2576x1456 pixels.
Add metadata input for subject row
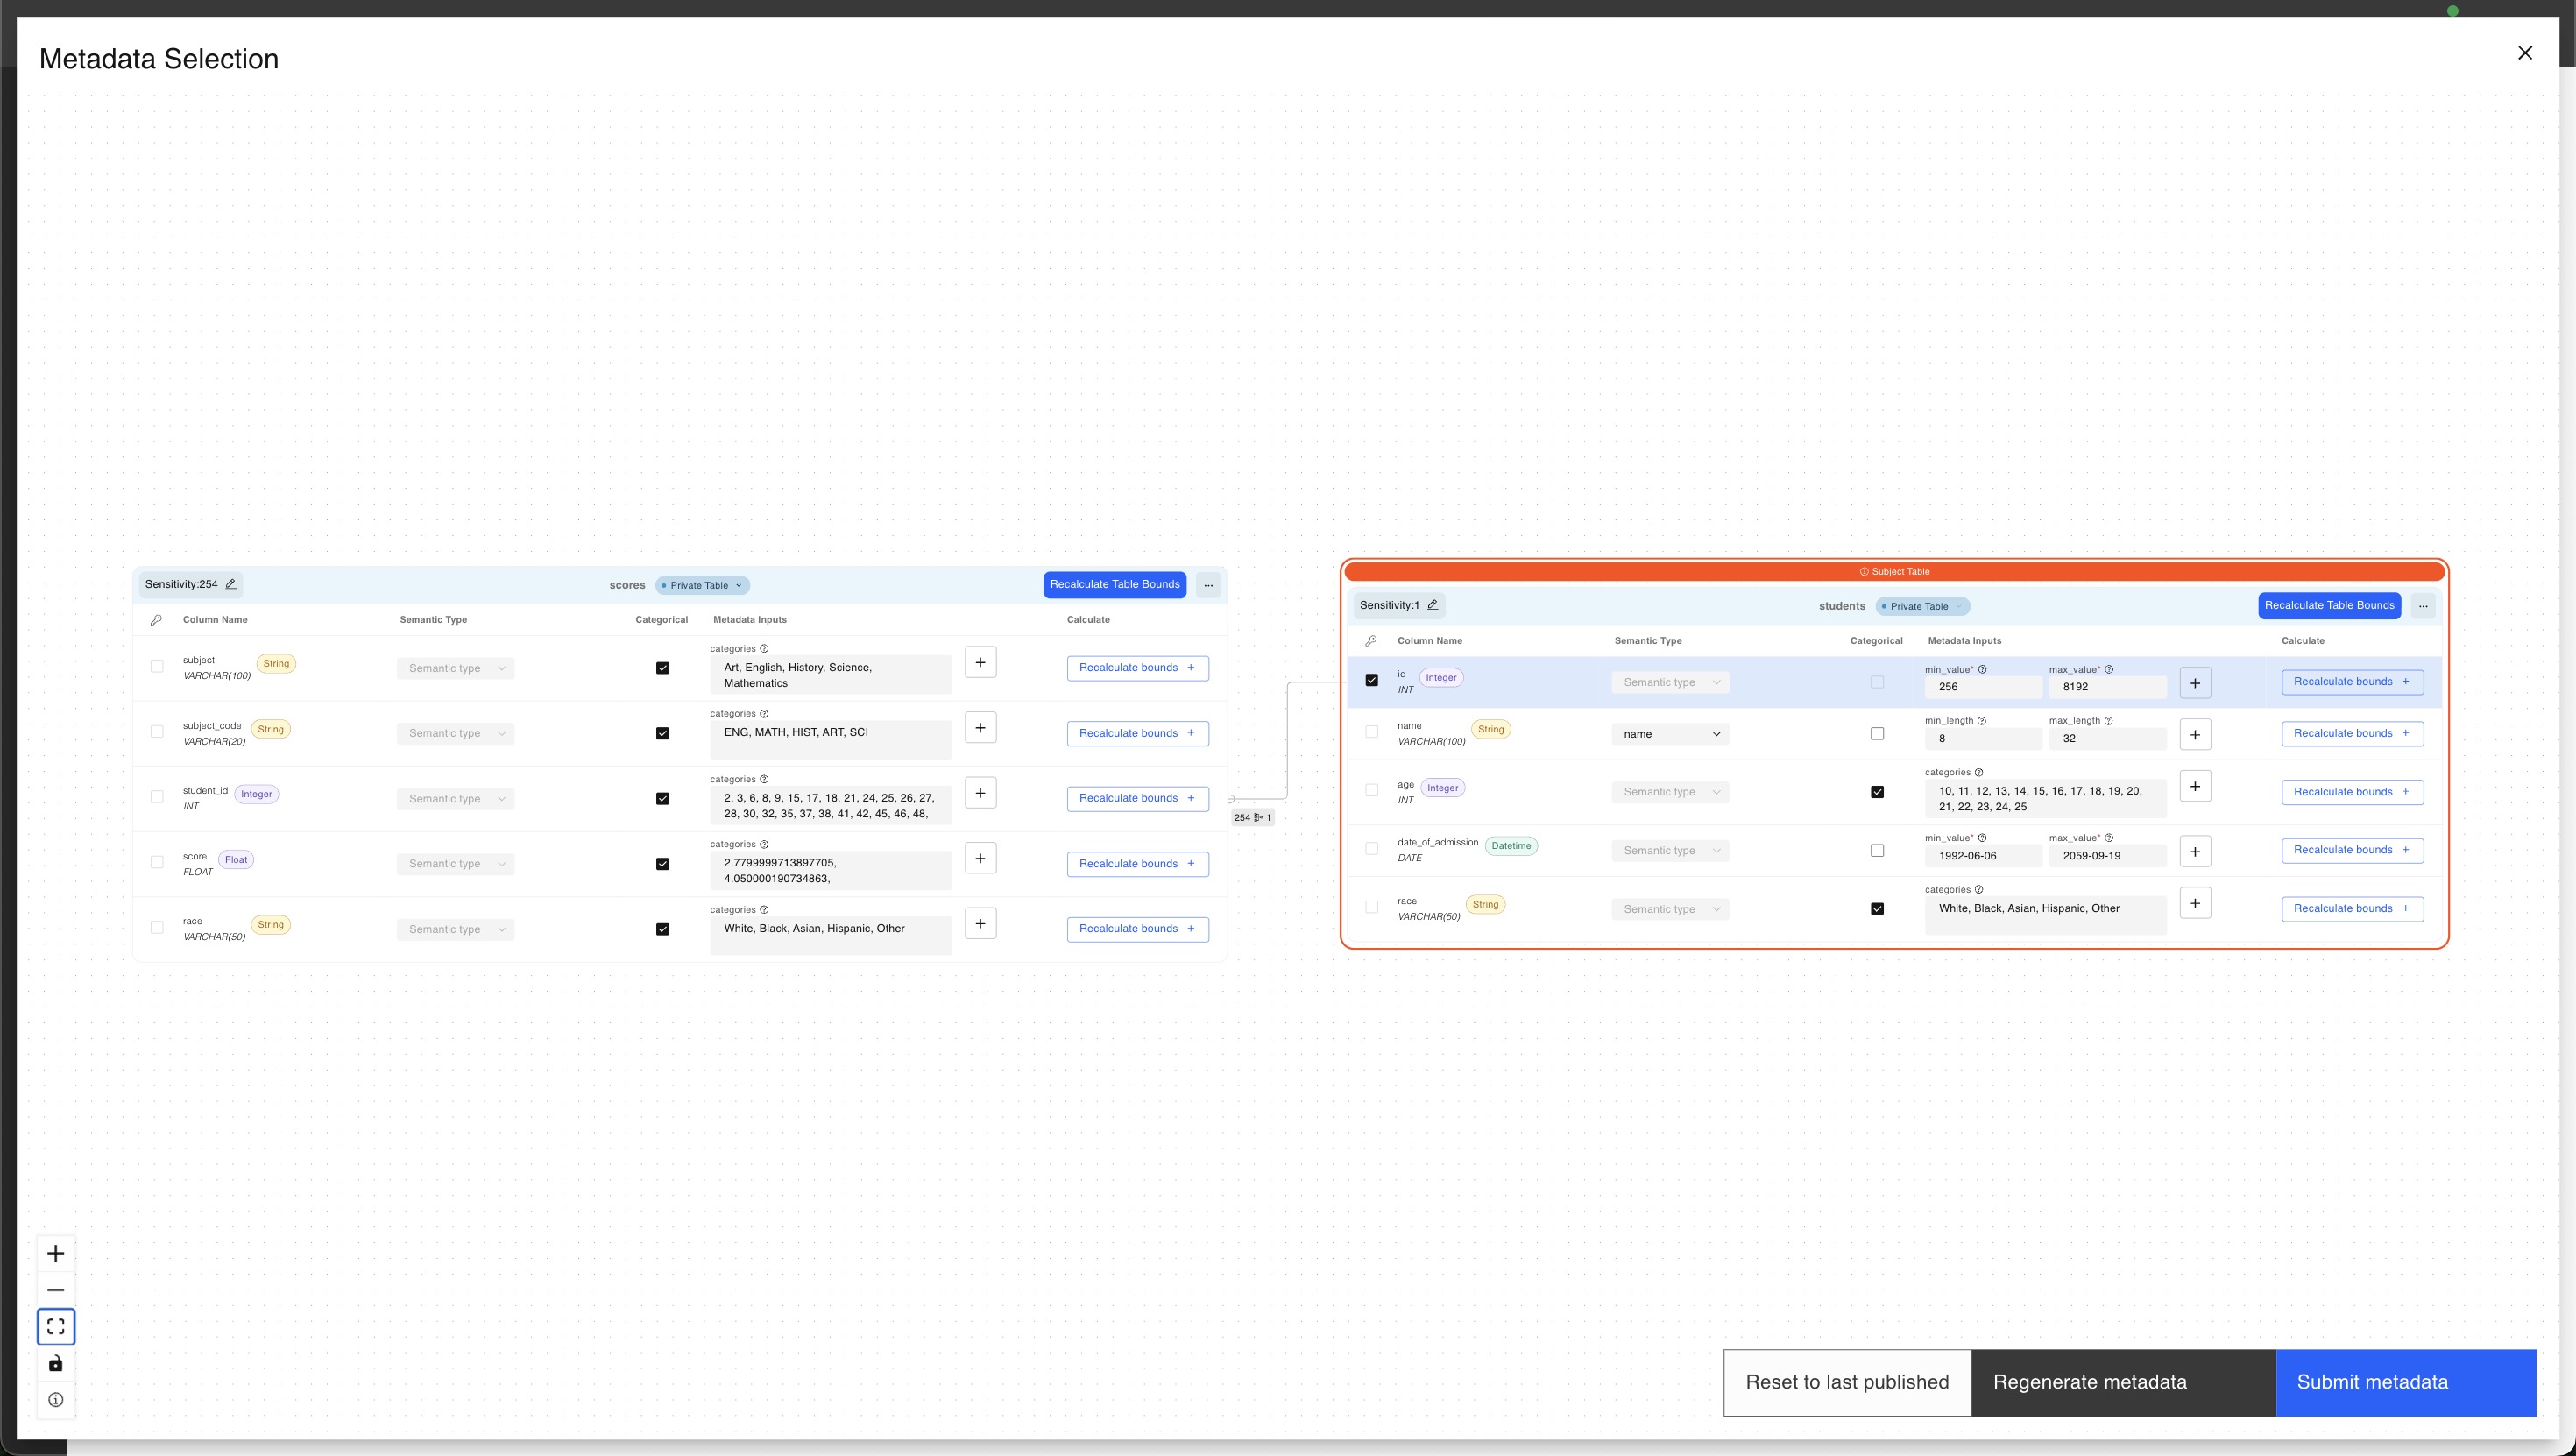pyautogui.click(x=980, y=662)
